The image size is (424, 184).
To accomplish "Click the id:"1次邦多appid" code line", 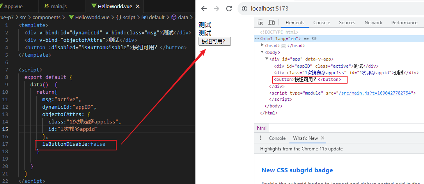I will coord(73,129).
